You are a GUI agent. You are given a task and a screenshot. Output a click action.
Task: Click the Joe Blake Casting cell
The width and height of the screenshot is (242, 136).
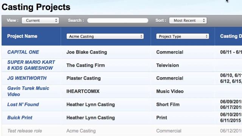(87, 52)
